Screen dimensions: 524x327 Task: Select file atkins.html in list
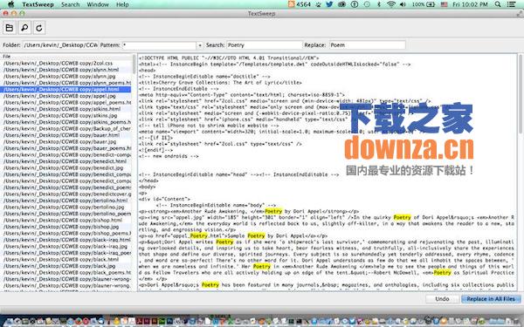click(65, 109)
